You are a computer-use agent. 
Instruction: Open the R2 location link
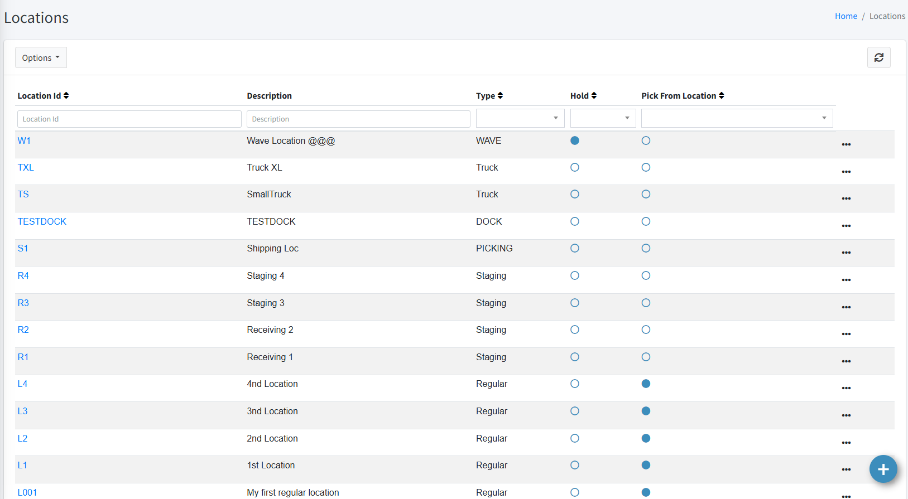pos(23,330)
